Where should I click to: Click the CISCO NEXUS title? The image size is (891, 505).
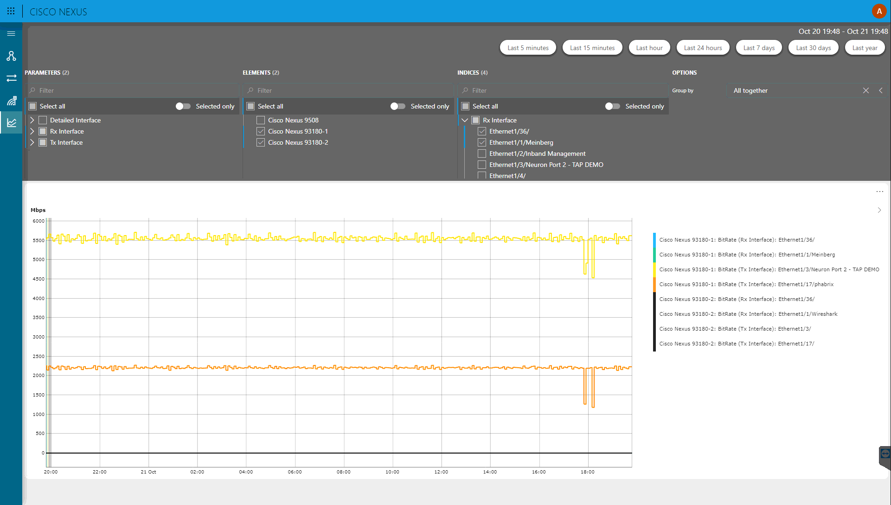(x=58, y=12)
